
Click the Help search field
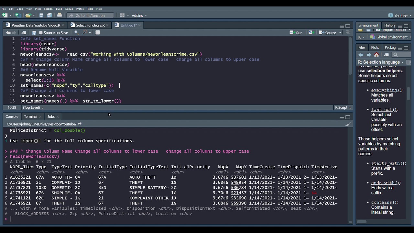point(402,55)
